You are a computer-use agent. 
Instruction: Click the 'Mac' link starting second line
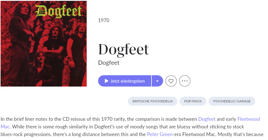(5, 127)
